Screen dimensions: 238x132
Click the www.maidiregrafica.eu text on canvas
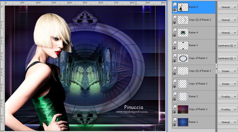[132, 112]
